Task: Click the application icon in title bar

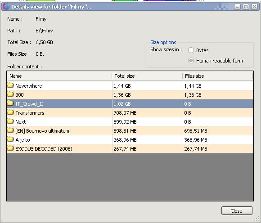Action: point(6,7)
